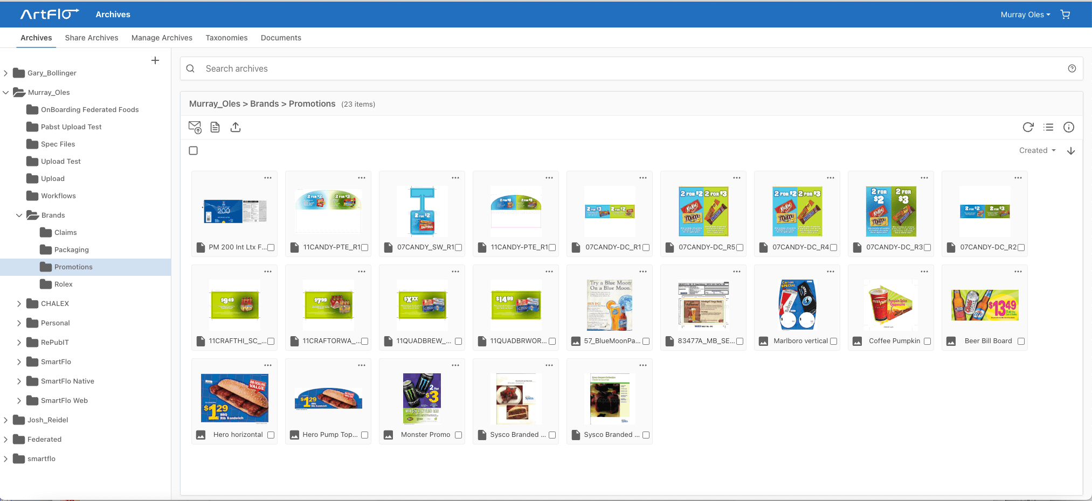Open the Hero Pump Top thumbnail
This screenshot has height=501, width=1092.
[x=329, y=399]
